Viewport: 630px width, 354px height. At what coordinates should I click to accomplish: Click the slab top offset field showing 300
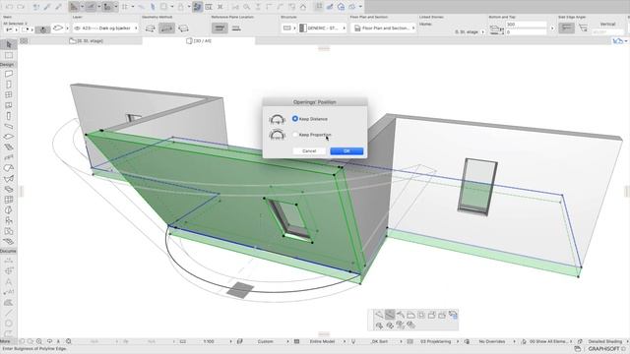click(526, 25)
